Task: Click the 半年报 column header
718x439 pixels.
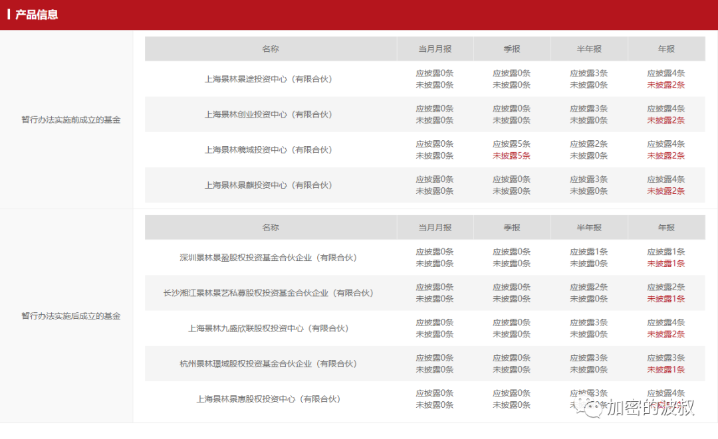Action: point(589,48)
